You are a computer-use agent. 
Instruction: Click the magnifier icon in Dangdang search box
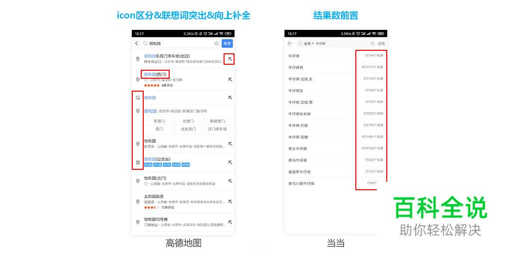(x=300, y=44)
